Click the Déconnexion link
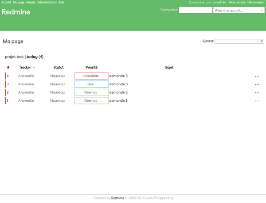Viewport: 266px width, 203px height. (256, 2)
